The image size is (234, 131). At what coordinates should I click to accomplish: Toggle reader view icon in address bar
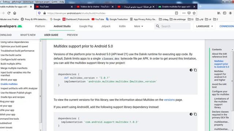click(x=176, y=13)
